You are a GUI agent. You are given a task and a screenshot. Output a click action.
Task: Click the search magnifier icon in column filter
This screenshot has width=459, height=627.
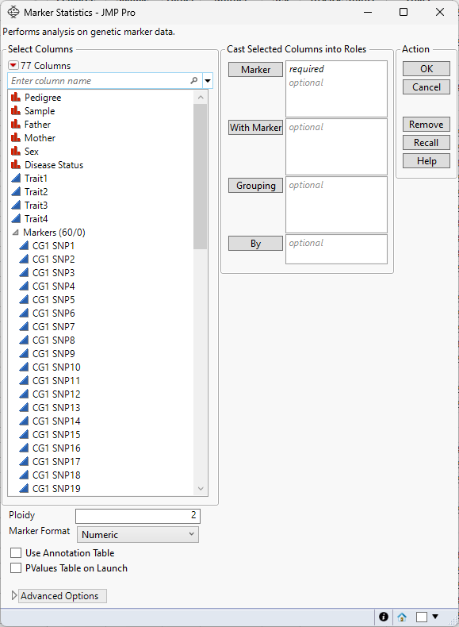point(193,81)
